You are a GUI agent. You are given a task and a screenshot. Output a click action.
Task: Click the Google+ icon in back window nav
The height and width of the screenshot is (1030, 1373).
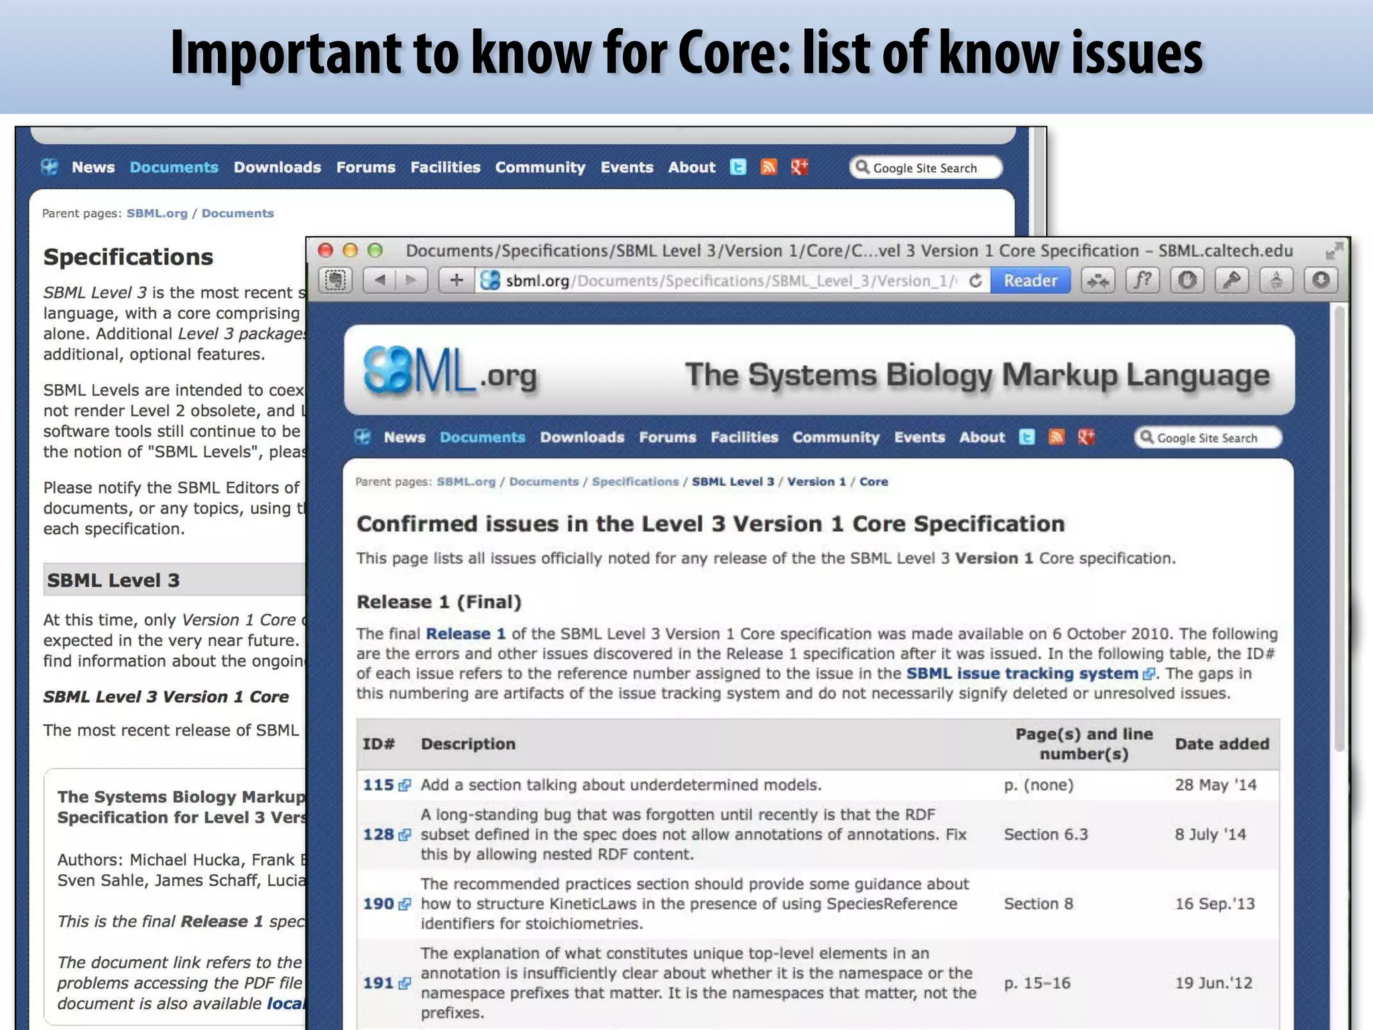click(799, 167)
